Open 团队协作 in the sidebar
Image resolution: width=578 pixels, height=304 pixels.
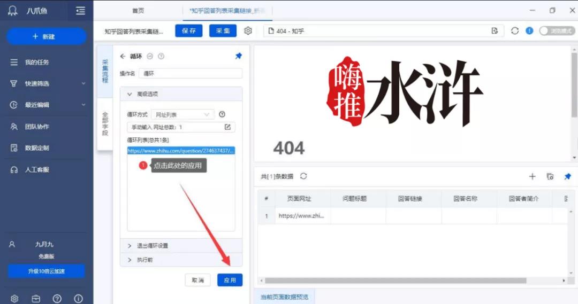point(37,127)
